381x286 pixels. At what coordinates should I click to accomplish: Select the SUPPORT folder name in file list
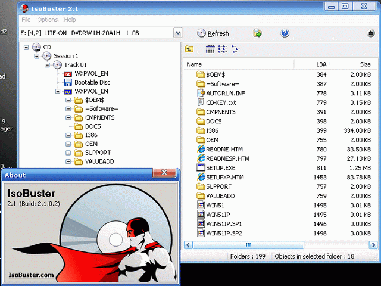(218, 186)
